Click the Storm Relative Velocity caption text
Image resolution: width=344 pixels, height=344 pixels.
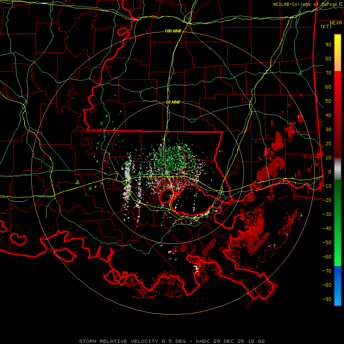pos(172,341)
